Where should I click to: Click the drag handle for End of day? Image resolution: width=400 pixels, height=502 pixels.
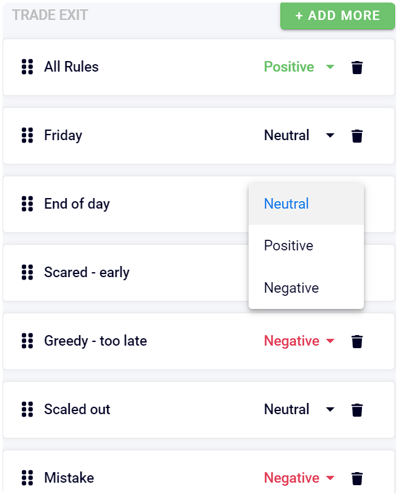coord(27,204)
